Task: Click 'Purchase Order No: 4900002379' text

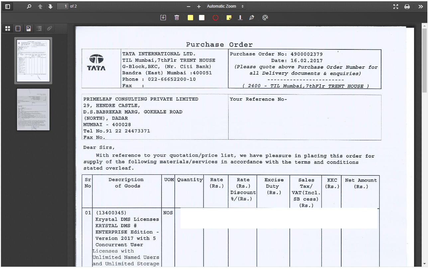Action: click(x=276, y=54)
